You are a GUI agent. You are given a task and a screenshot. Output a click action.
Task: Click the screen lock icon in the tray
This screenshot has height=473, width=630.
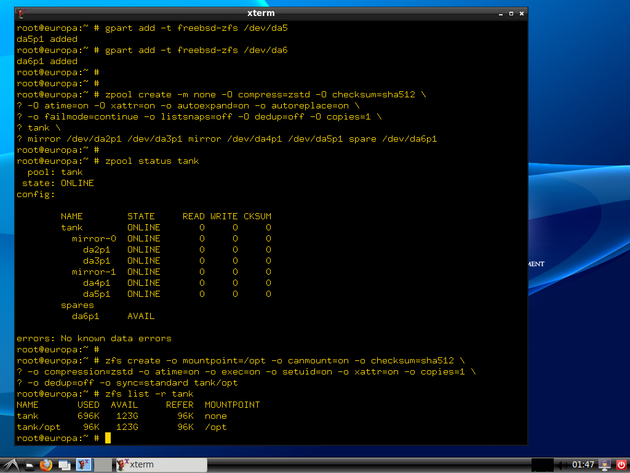coord(604,465)
